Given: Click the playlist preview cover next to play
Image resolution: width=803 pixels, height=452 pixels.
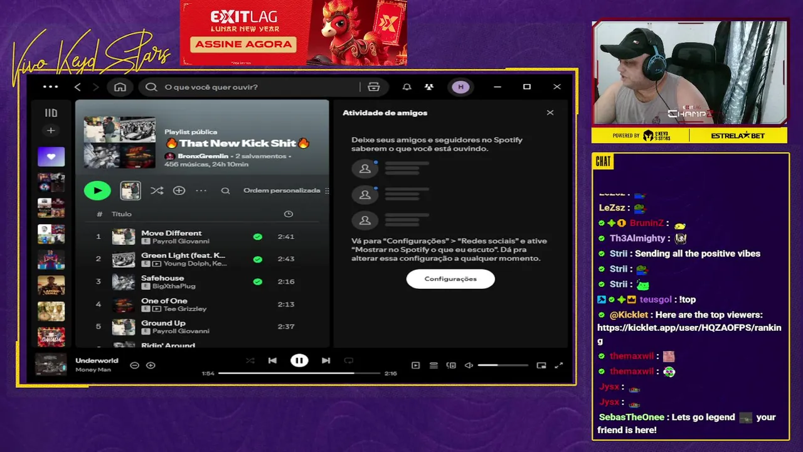Looking at the screenshot, I should tap(130, 190).
